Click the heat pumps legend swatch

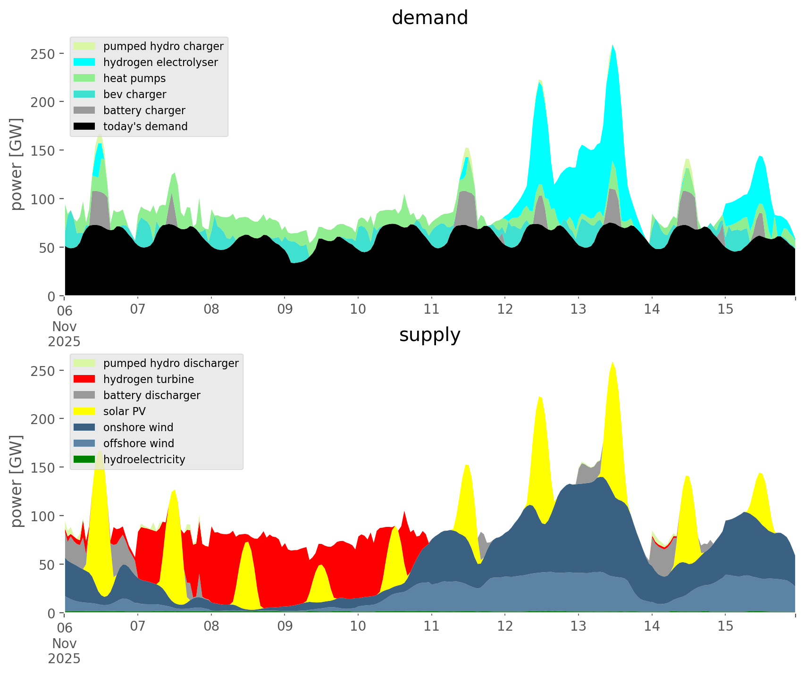85,78
